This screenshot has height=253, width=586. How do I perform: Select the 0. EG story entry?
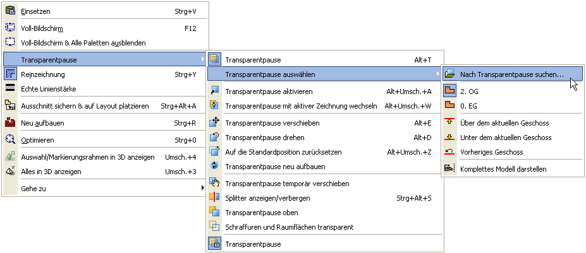468,106
